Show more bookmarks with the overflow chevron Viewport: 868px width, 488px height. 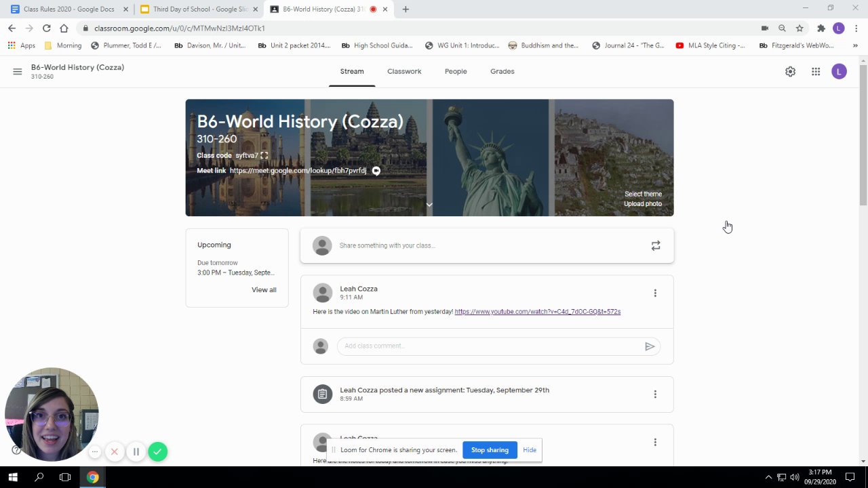(855, 45)
